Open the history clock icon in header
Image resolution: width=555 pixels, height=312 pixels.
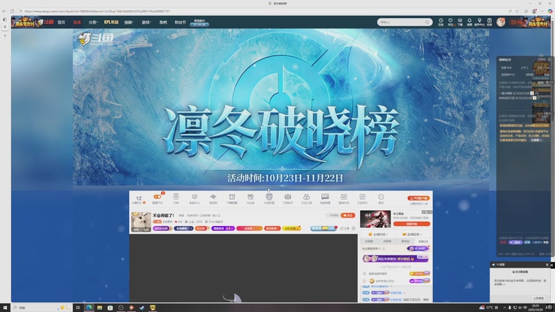click(441, 22)
